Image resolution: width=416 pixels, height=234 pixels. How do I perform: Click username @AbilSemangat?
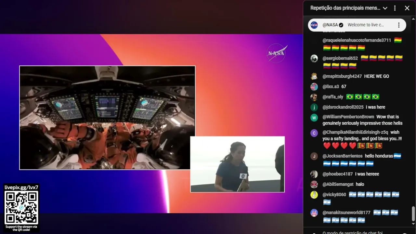pos(338,184)
